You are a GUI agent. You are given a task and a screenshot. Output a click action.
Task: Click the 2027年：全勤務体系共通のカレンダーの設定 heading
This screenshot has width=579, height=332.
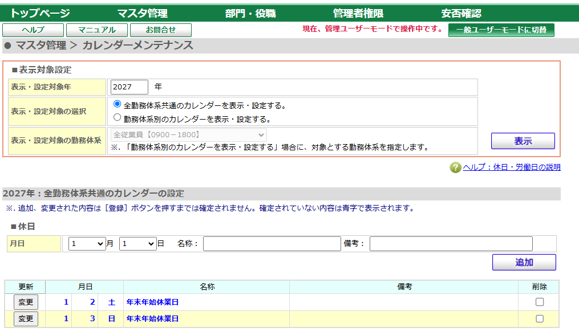coord(94,194)
